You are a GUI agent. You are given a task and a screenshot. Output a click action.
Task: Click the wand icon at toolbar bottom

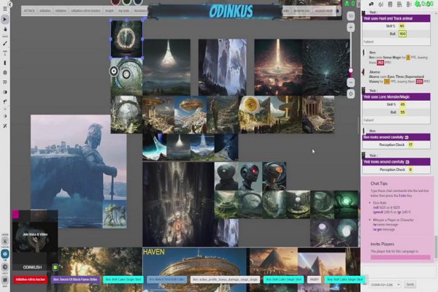[x=5, y=126]
